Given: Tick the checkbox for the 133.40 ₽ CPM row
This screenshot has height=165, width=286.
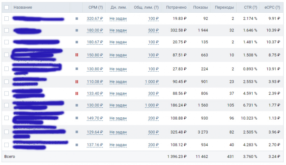Looking at the screenshot, I should [x=7, y=94].
